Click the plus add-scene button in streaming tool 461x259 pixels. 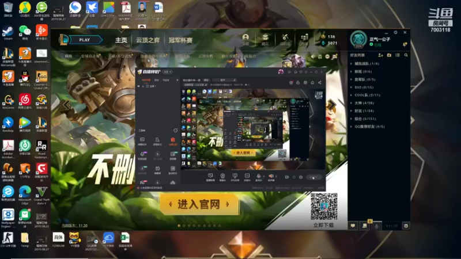[177, 80]
